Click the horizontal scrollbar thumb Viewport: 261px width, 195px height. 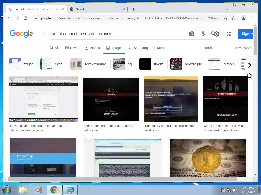click(122, 179)
